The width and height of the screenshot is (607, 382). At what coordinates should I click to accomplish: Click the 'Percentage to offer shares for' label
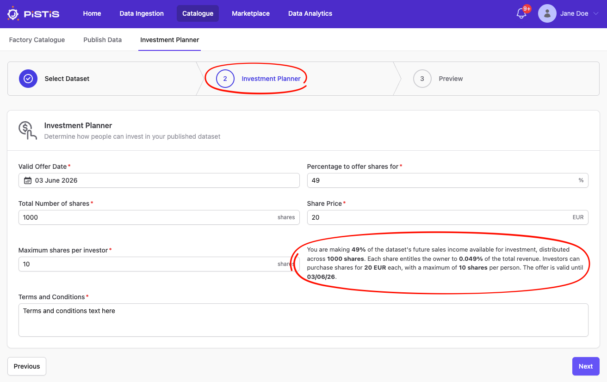[353, 166]
